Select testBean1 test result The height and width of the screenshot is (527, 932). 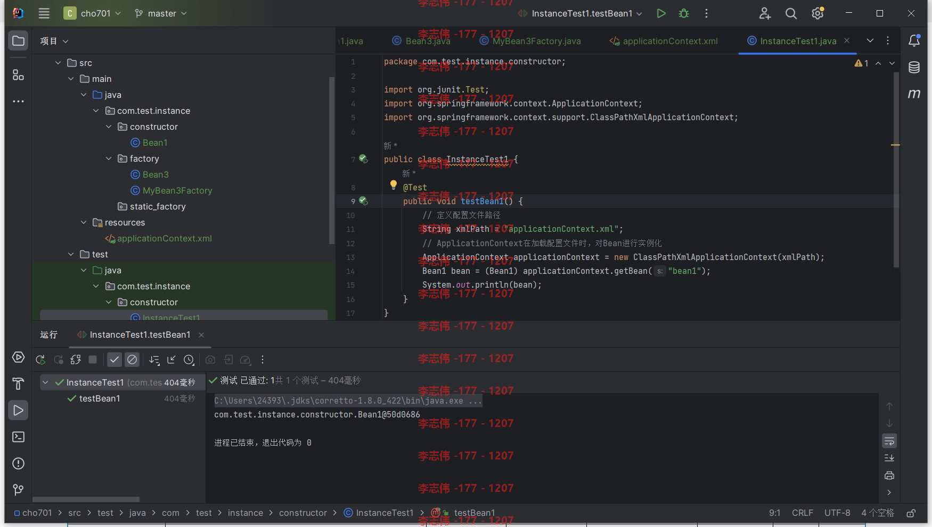pyautogui.click(x=100, y=398)
